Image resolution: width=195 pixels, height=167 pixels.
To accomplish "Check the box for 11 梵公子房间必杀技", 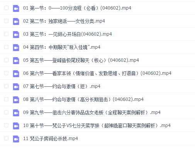I will [x=6, y=138].
